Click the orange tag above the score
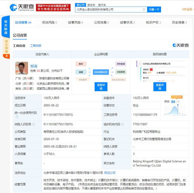The width and height of the screenshot is (194, 193). tap(177, 97)
